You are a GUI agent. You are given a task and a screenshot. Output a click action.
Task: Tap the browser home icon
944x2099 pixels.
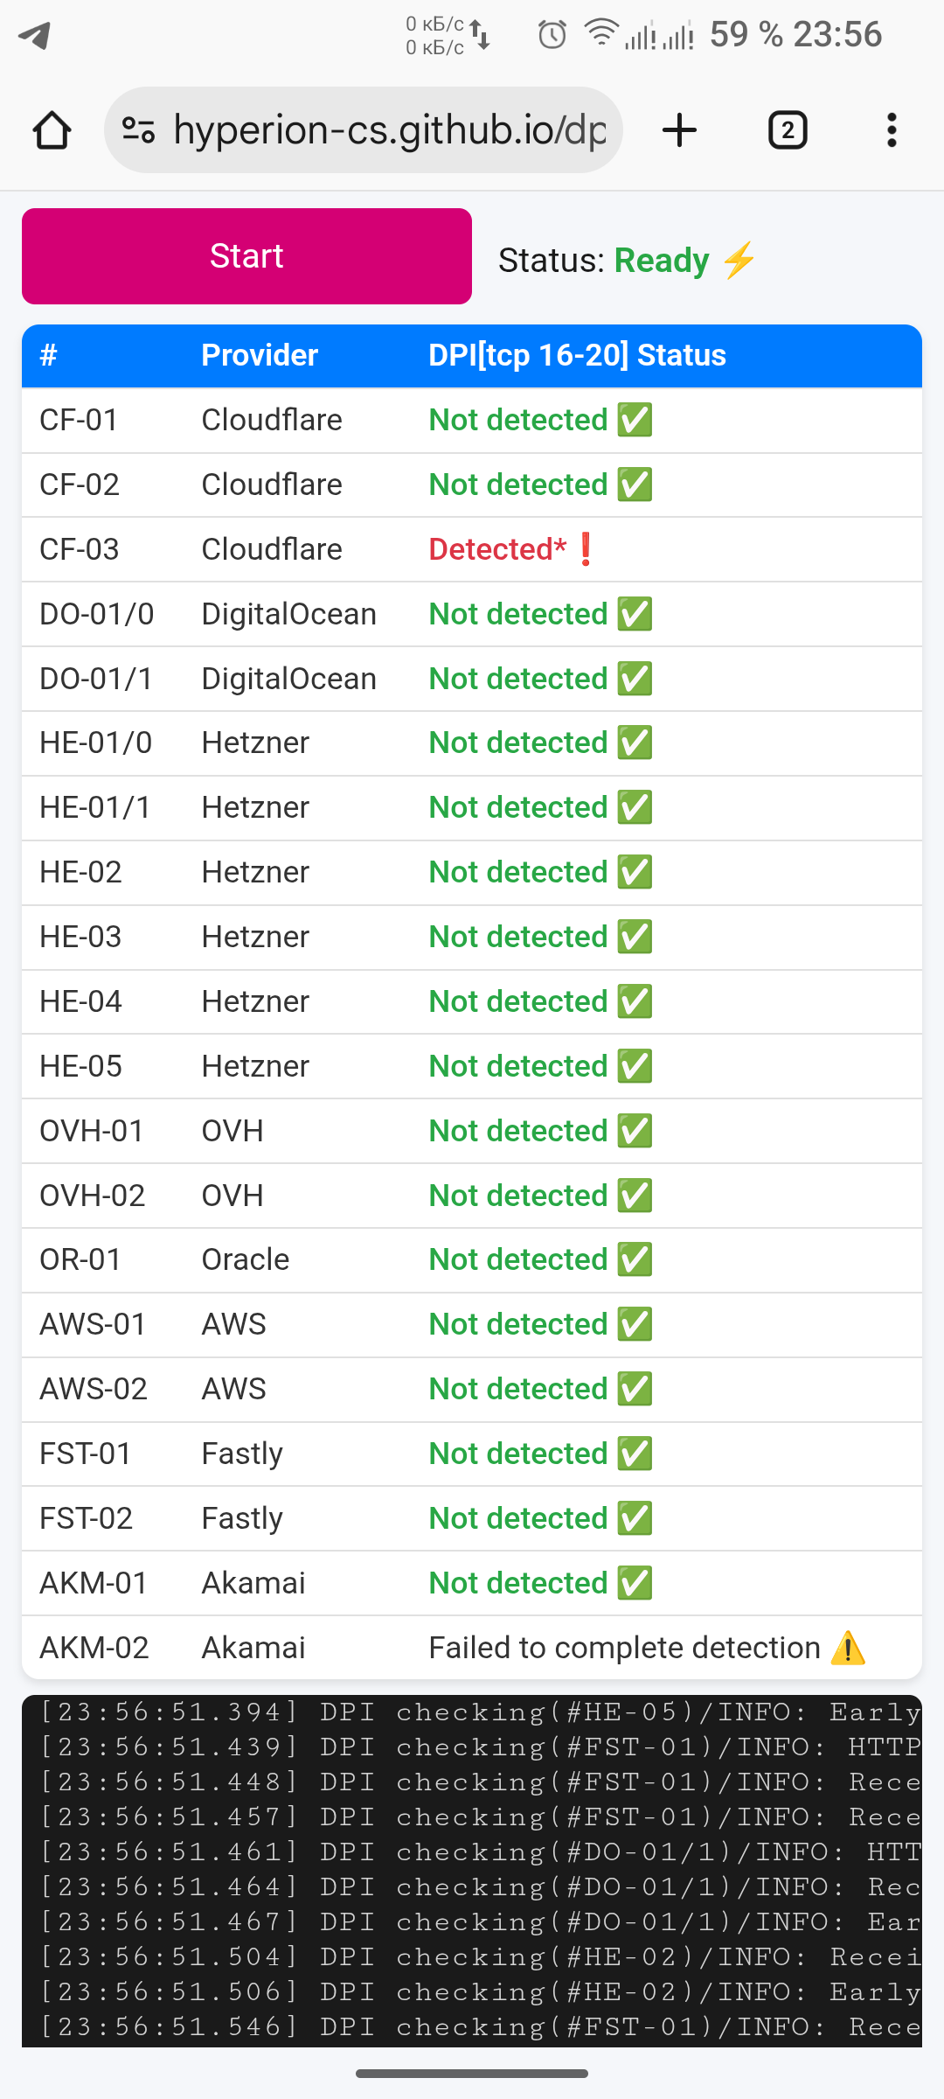(52, 131)
